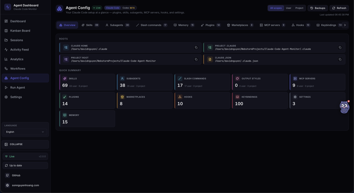
Task: Open the Dashboard page in sidebar
Action: pos(25,21)
